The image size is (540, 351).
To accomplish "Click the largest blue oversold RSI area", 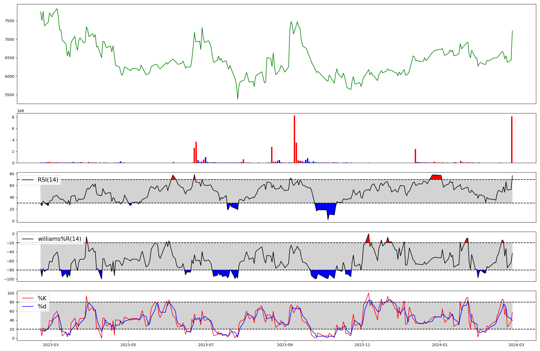I will coord(325,207).
